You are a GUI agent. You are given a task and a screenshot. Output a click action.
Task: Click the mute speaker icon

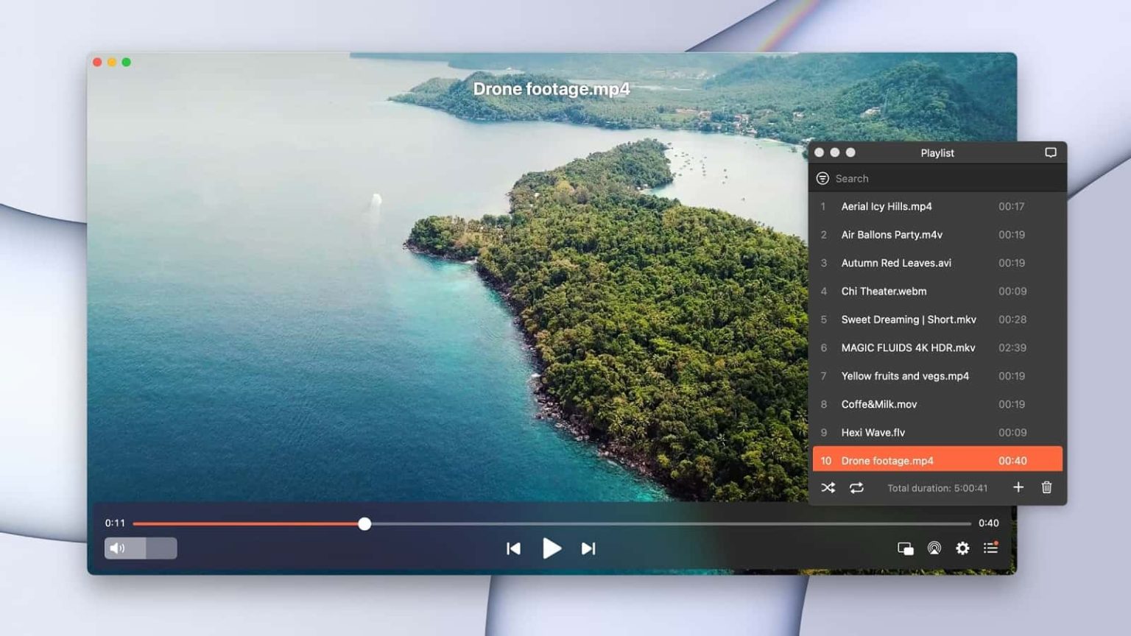117,548
